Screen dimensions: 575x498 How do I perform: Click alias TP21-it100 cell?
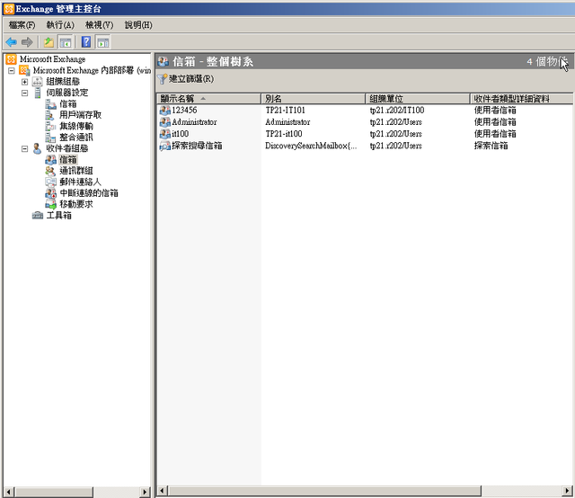click(284, 134)
